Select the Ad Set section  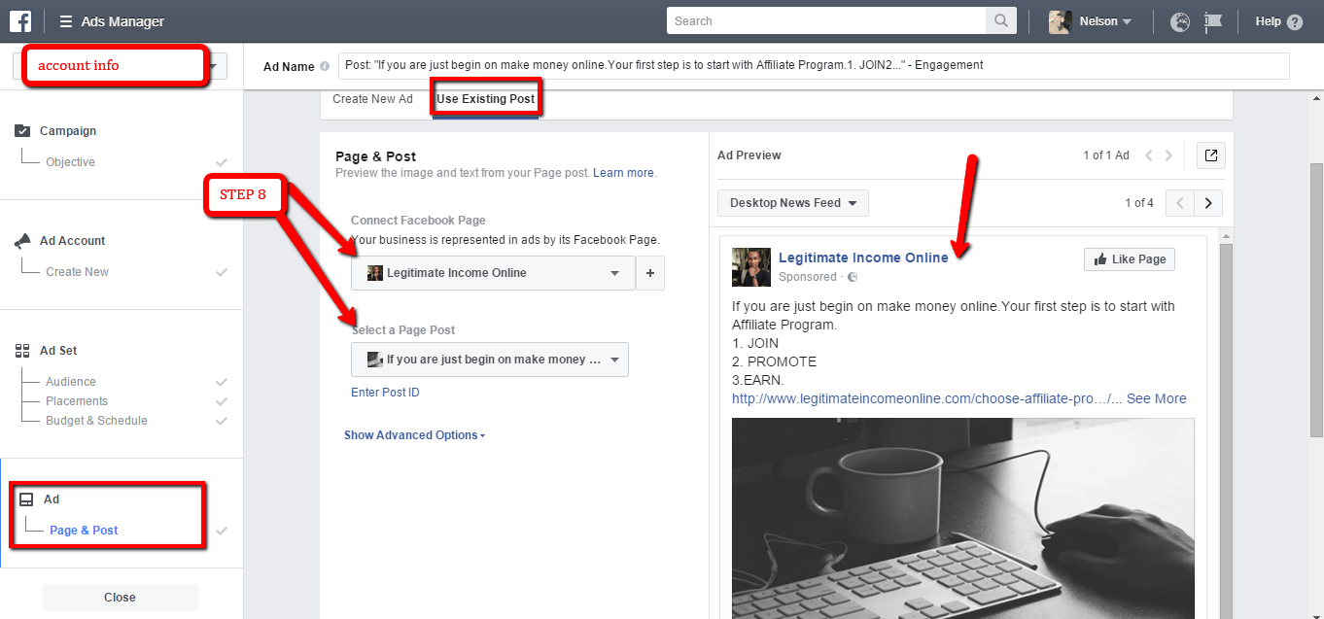point(60,351)
